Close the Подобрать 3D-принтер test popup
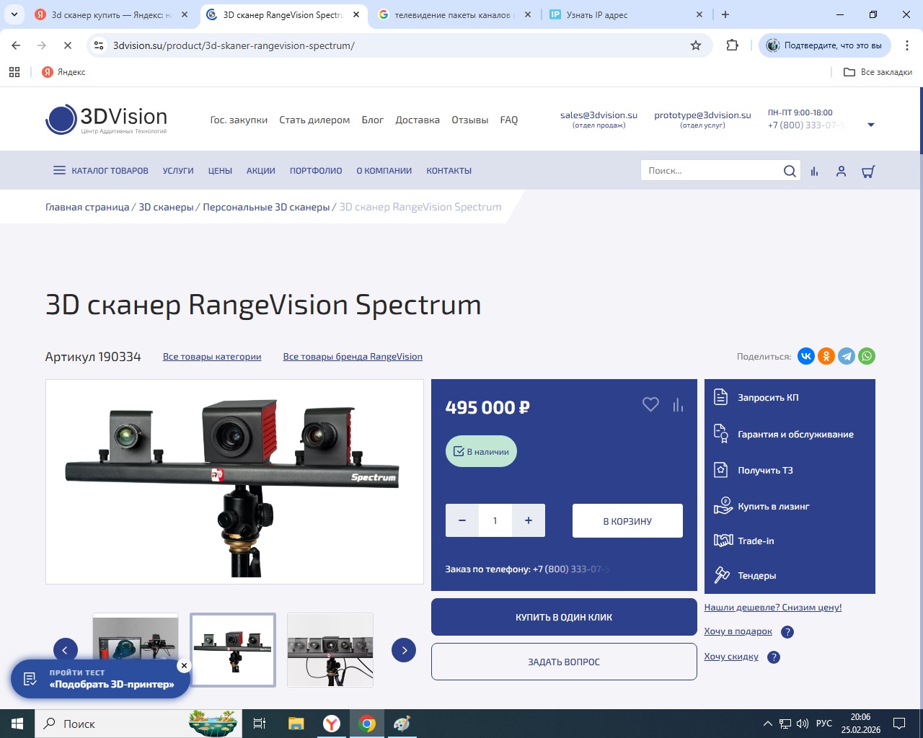 coord(184,666)
